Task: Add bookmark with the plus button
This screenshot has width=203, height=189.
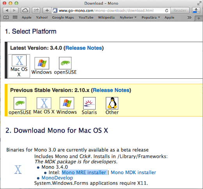Action: point(47,11)
